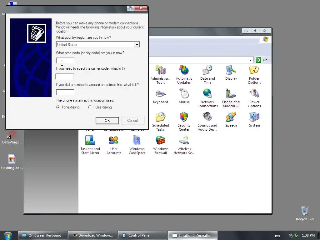Image resolution: width=320 pixels, height=240 pixels.
Task: Open Sounds and Audio Devices icon
Action: (207, 122)
